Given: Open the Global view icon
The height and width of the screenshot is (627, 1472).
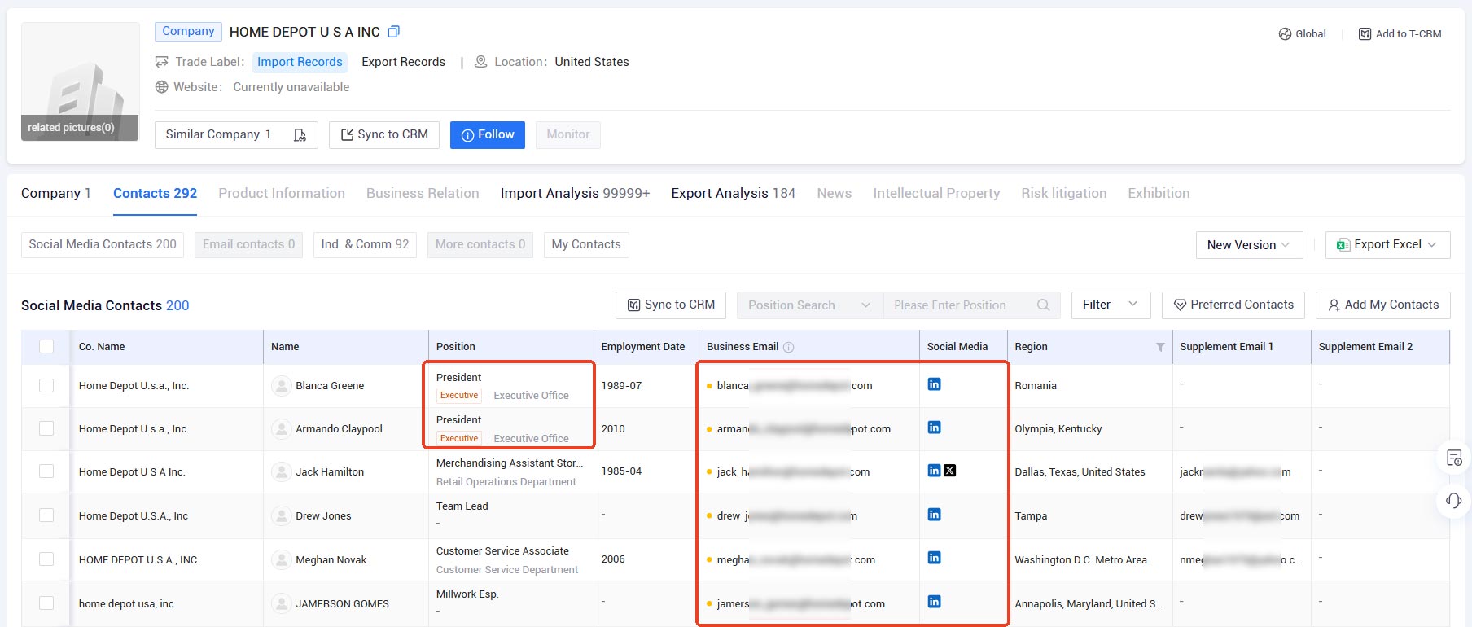Looking at the screenshot, I should point(1285,34).
